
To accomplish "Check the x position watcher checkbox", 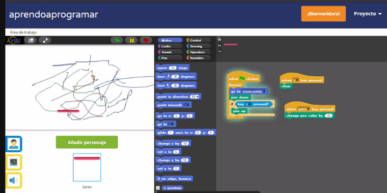I will 158,188.
